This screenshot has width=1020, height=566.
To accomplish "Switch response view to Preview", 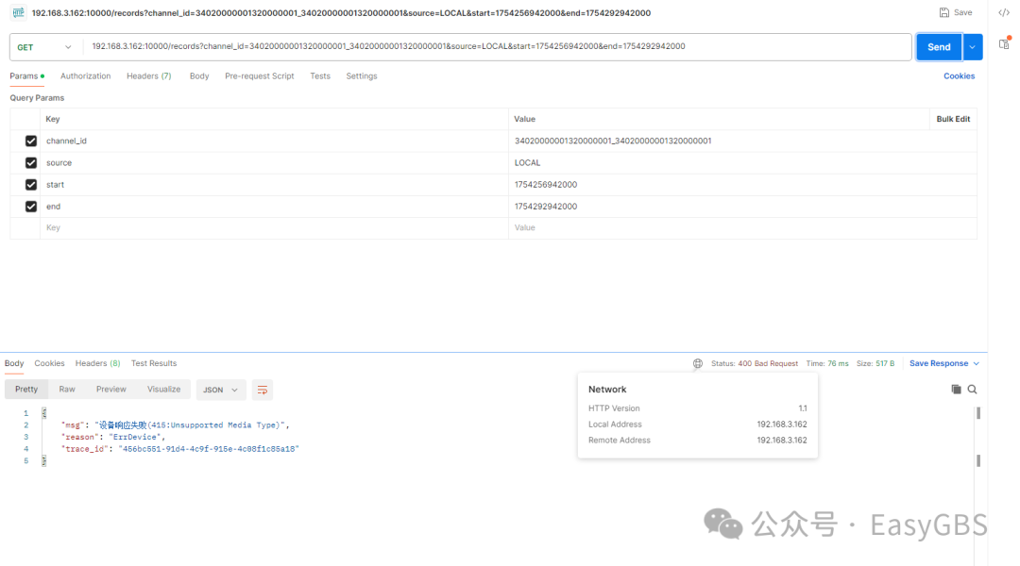I will [x=111, y=390].
